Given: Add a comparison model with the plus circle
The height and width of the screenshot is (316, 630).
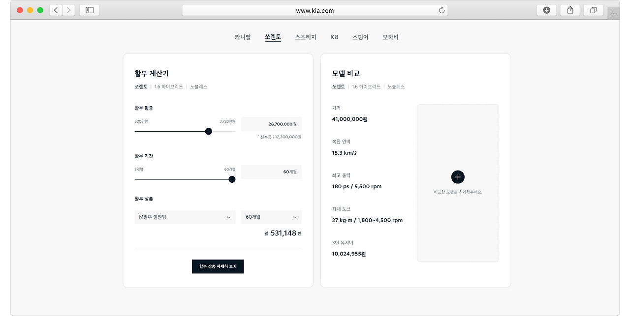Looking at the screenshot, I should point(458,177).
